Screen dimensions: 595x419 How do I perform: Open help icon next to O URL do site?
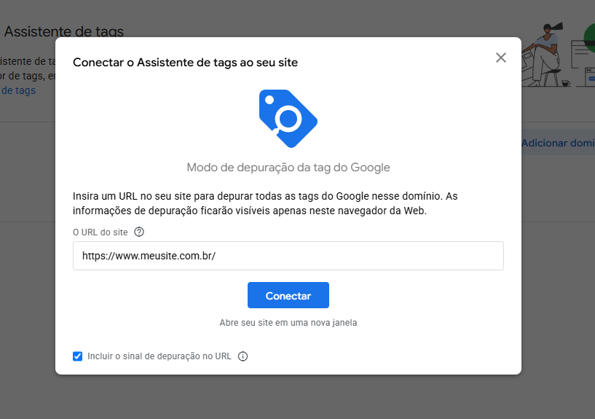[x=139, y=232]
